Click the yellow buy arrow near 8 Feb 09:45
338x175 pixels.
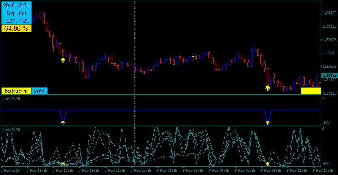(267, 88)
